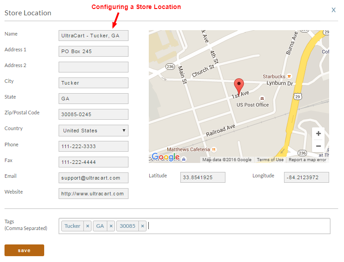Remove the Tucker tag
This screenshot has width=344, height=262.
click(x=87, y=226)
